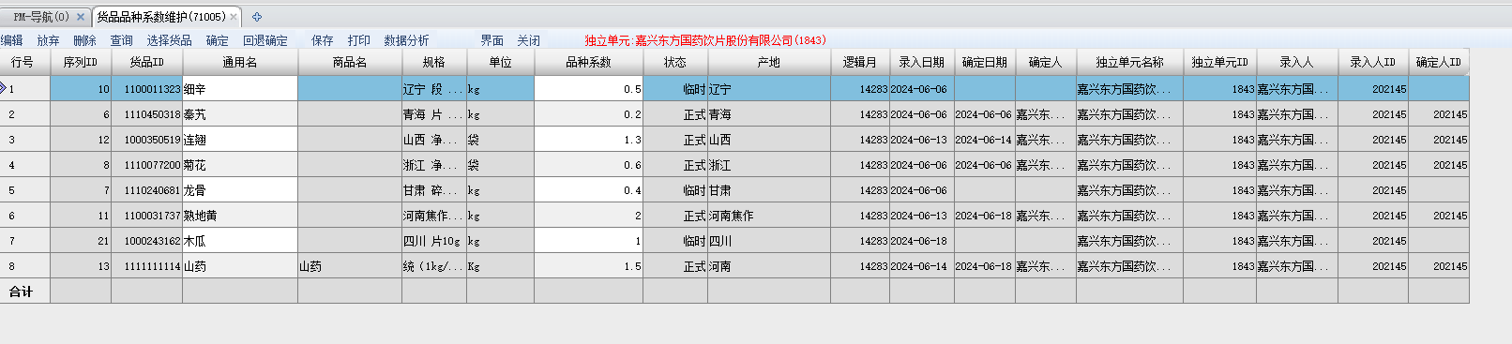Click the 保存 save button
1512x344 pixels.
(323, 40)
